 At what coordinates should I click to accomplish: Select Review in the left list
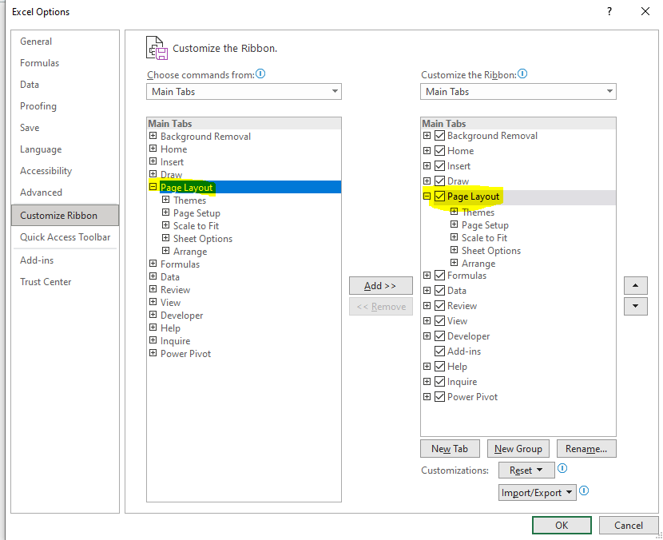pyautogui.click(x=175, y=290)
